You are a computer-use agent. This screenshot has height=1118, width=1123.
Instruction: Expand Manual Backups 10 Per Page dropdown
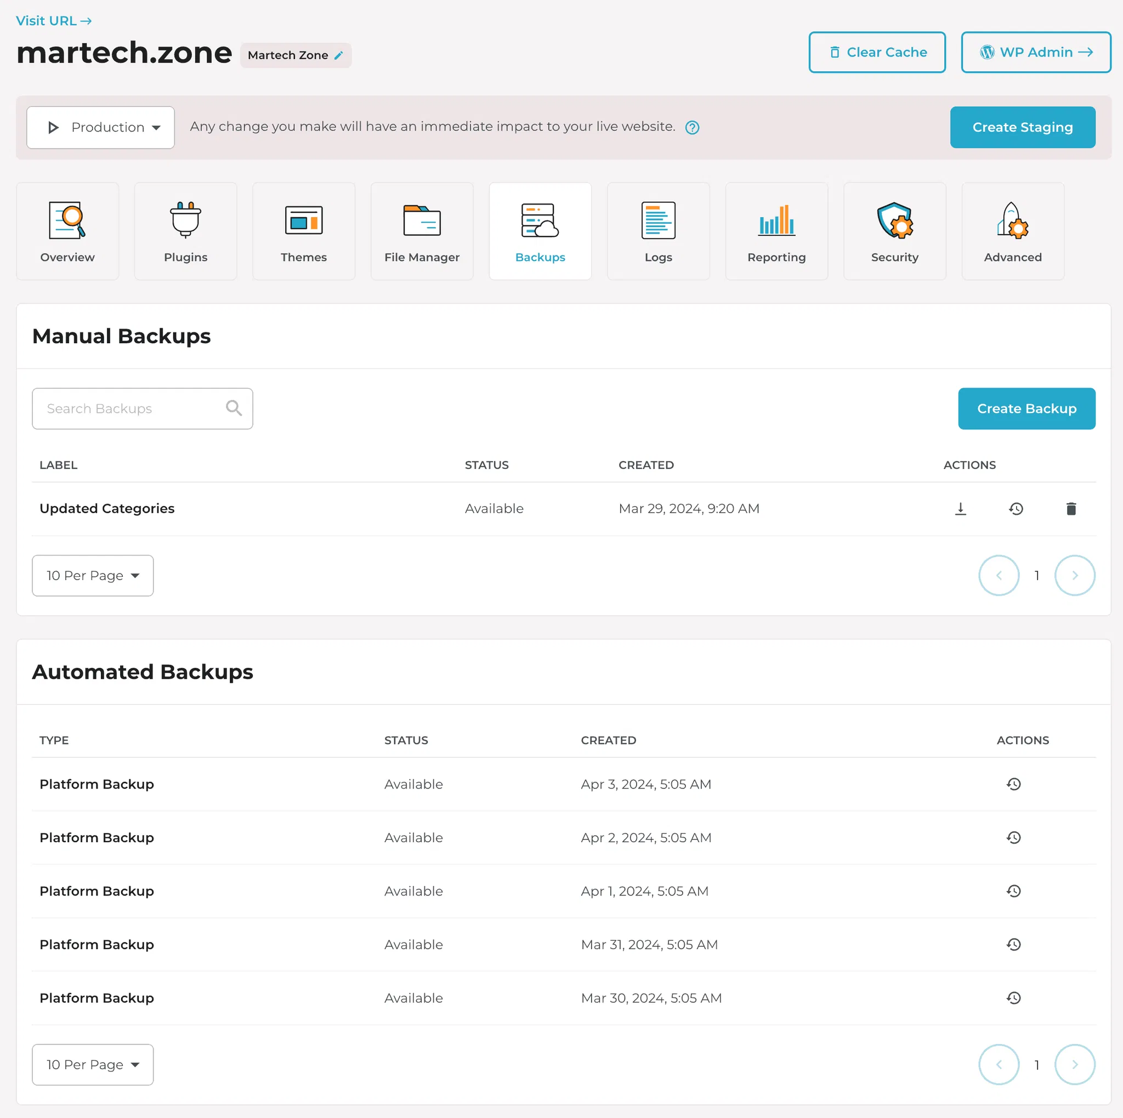point(93,575)
